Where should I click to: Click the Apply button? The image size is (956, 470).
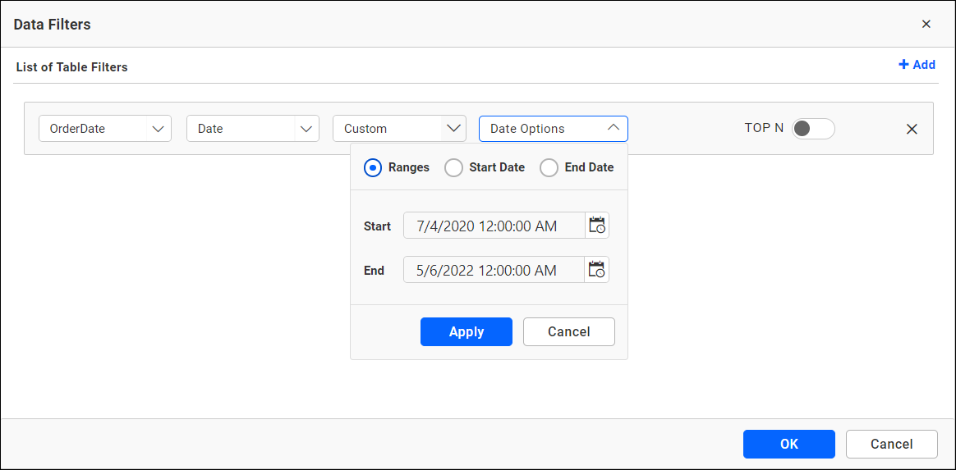(467, 332)
